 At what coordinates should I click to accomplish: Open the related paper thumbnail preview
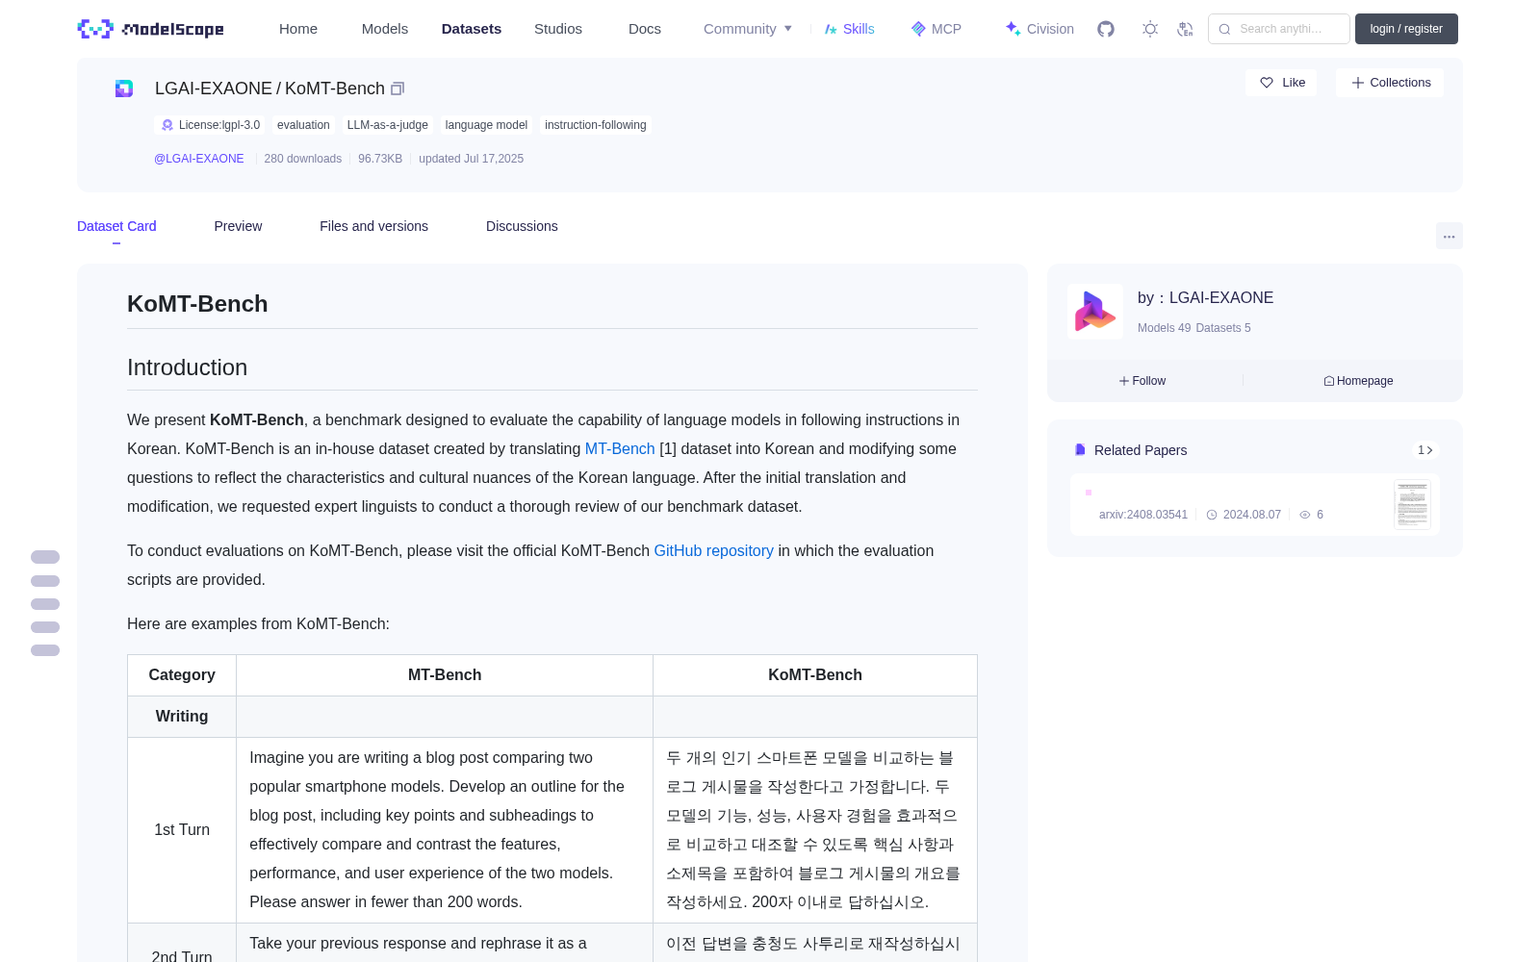(x=1412, y=504)
